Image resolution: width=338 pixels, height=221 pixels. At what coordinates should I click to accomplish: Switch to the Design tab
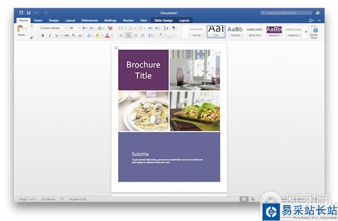click(x=54, y=20)
